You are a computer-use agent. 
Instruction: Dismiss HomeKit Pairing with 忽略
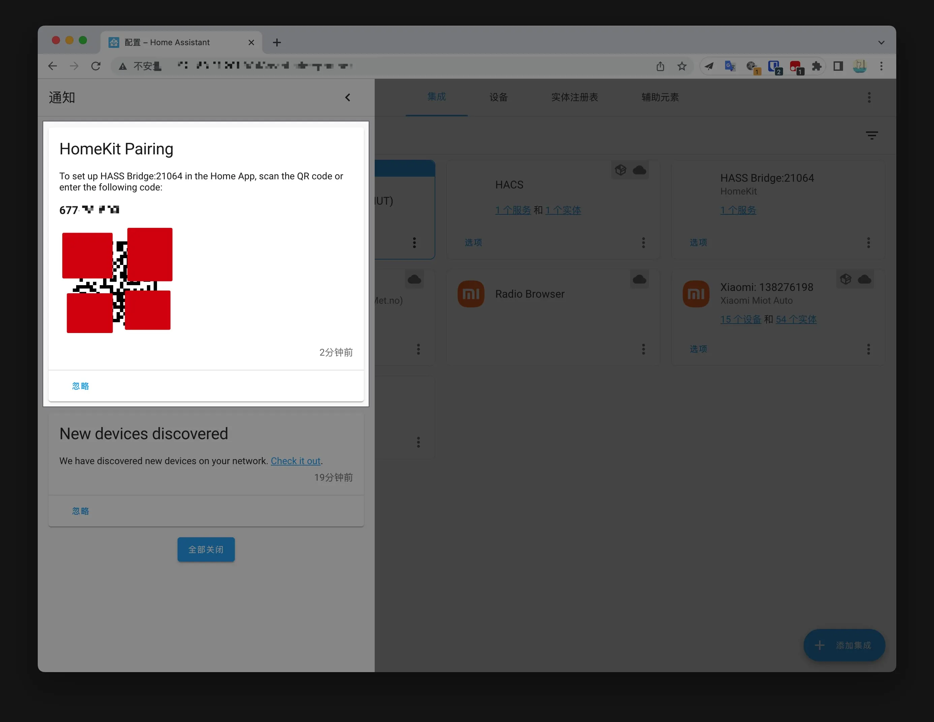tap(81, 386)
